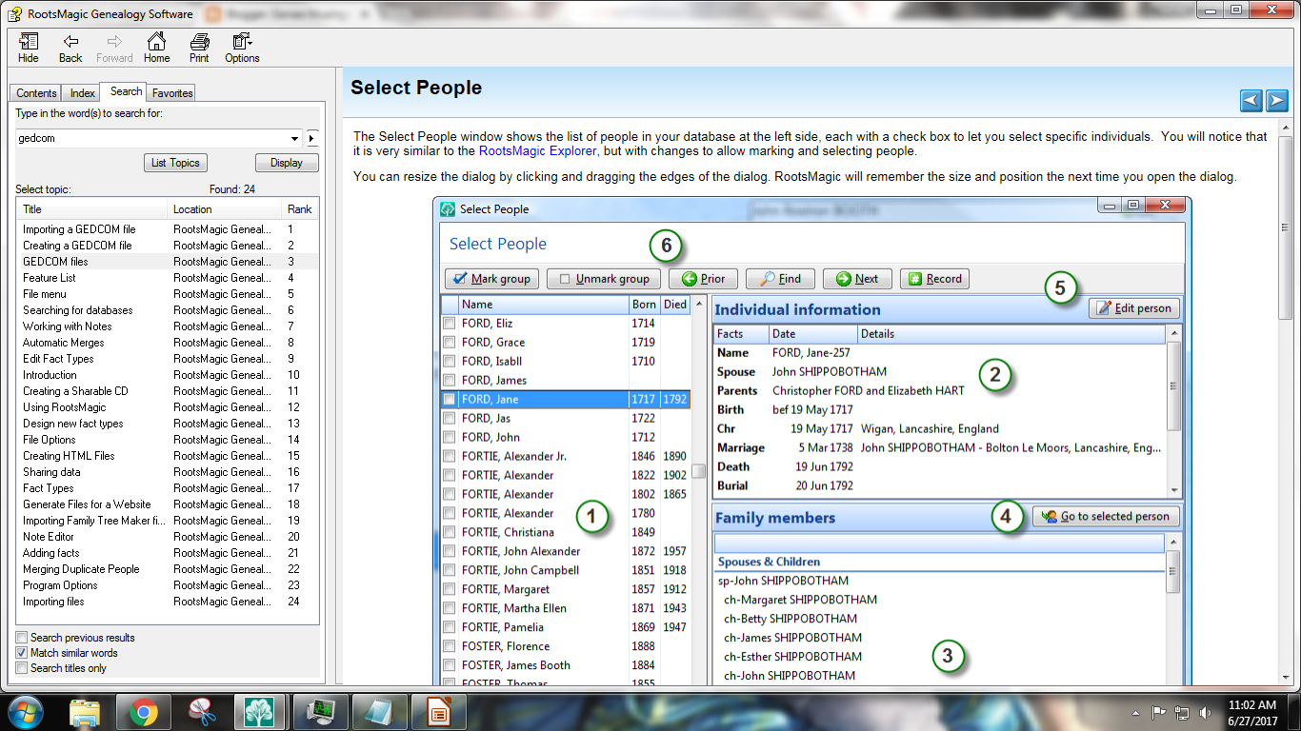This screenshot has height=731, width=1301.
Task: Go to previous topic with left arrow
Action: click(x=1251, y=100)
